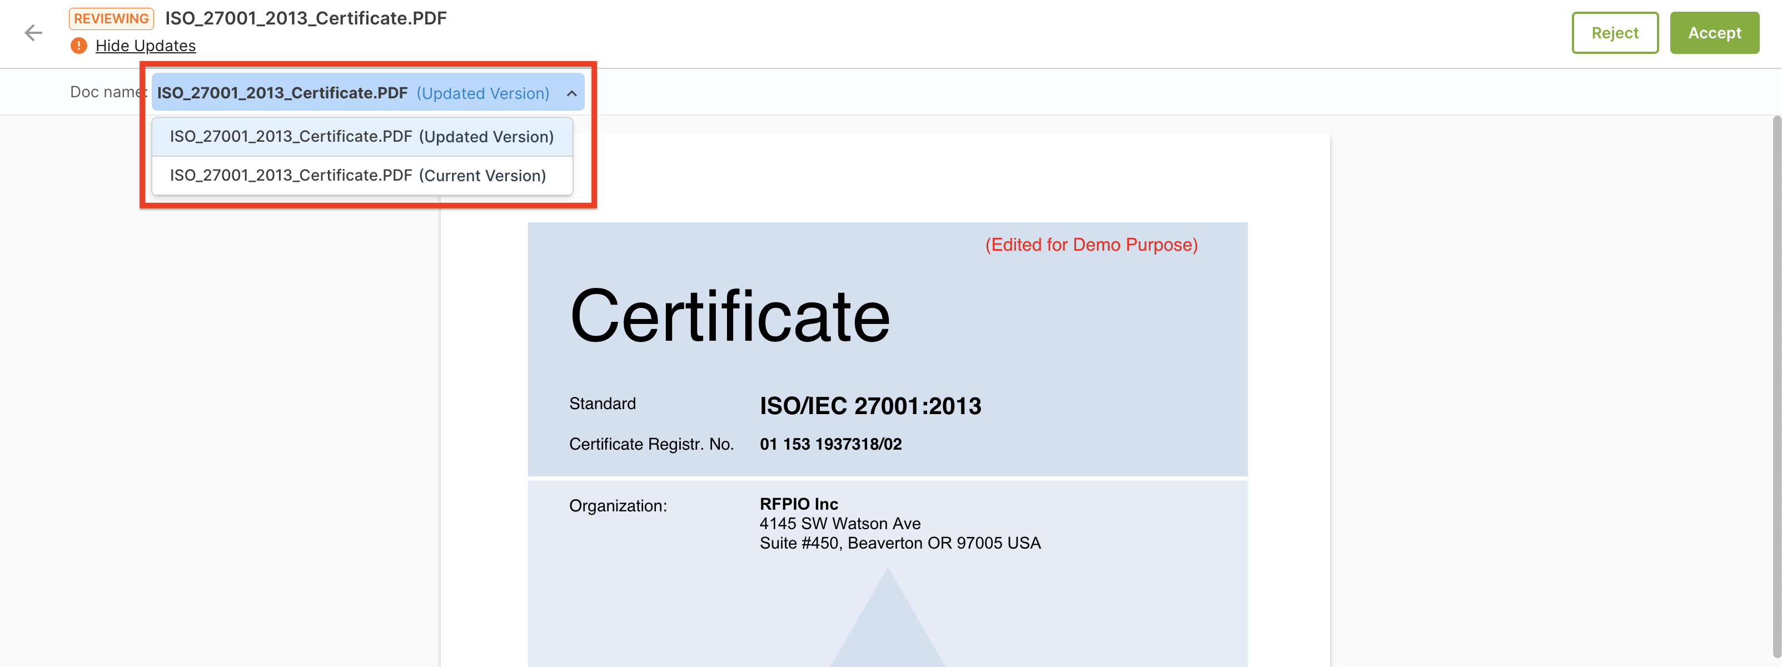Select the Updated Version option in list
1782x667 pixels.
click(x=362, y=137)
